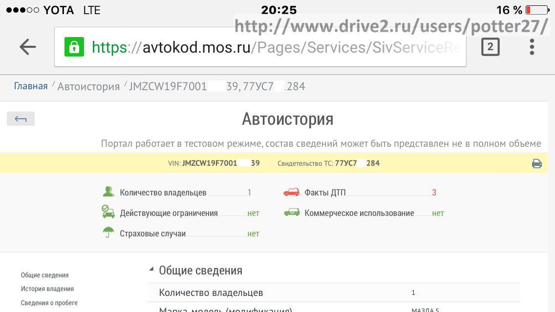Screen dimensions: 555x312
Task: Collapse the Общие сведения section
Action: (x=151, y=269)
